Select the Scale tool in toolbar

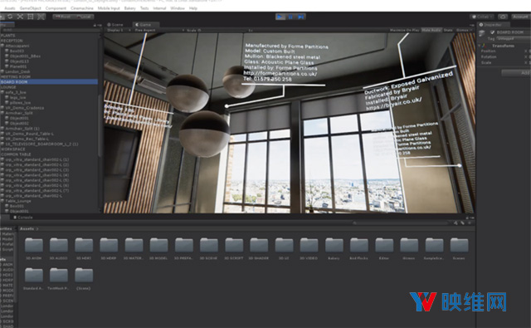[x=20, y=17]
